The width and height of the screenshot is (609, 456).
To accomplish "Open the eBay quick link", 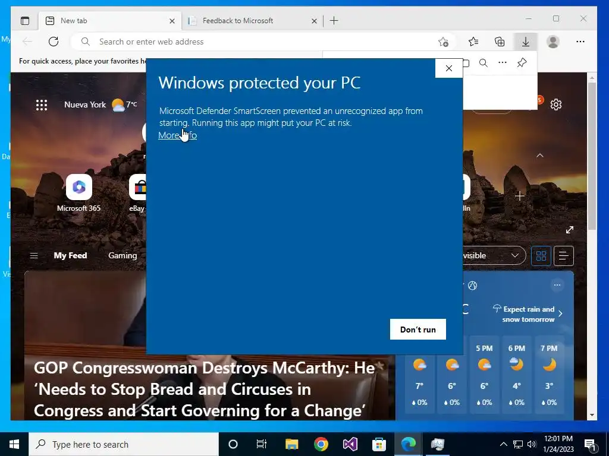I will [x=137, y=193].
